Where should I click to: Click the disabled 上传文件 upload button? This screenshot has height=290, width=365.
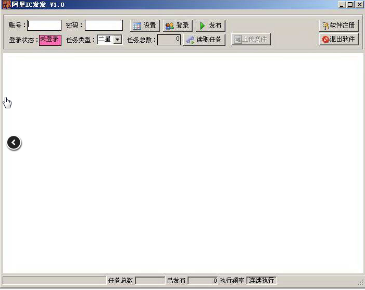pyautogui.click(x=250, y=40)
